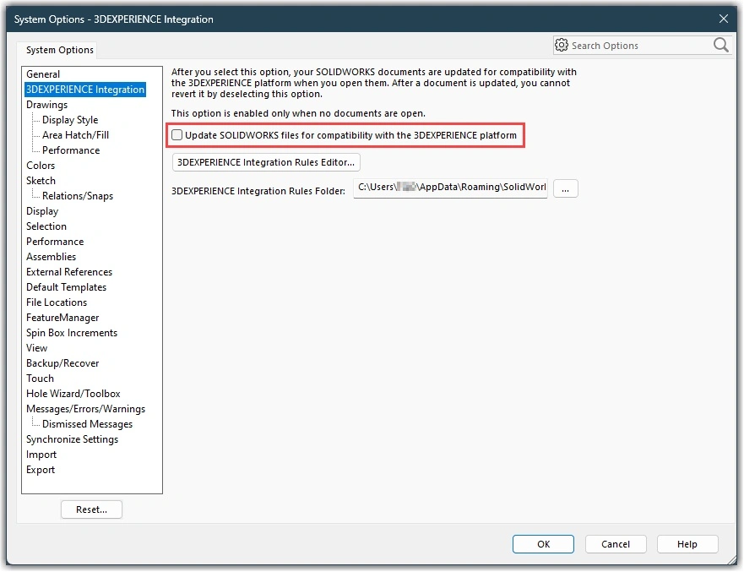Select Relations/Snaps under Sketch
The image size is (744, 572).
(x=78, y=196)
